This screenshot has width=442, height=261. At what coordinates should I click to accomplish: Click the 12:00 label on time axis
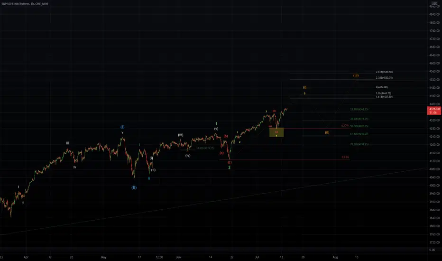coord(159,257)
